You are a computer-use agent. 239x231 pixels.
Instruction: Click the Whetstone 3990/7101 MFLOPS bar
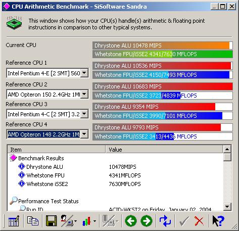click(x=163, y=116)
